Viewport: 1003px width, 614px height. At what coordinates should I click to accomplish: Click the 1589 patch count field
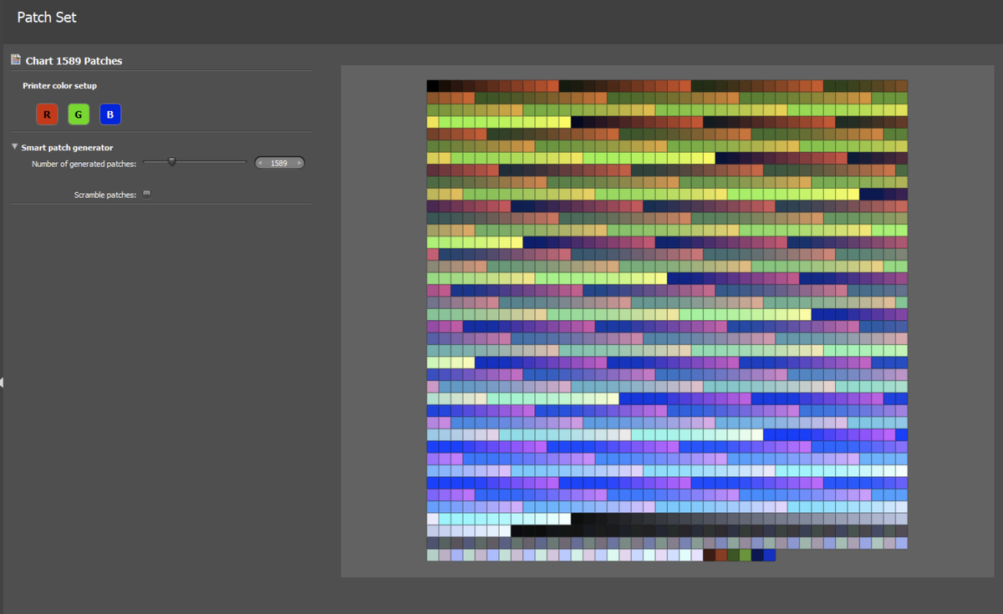click(279, 163)
